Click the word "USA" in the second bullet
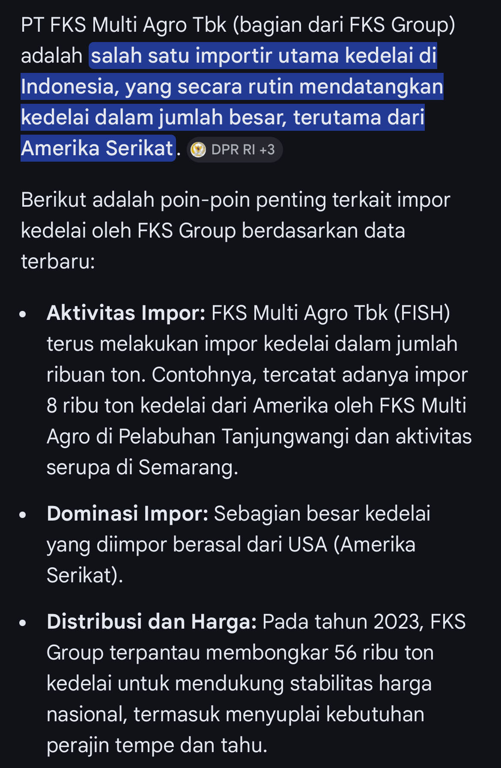The image size is (501, 768). [307, 545]
